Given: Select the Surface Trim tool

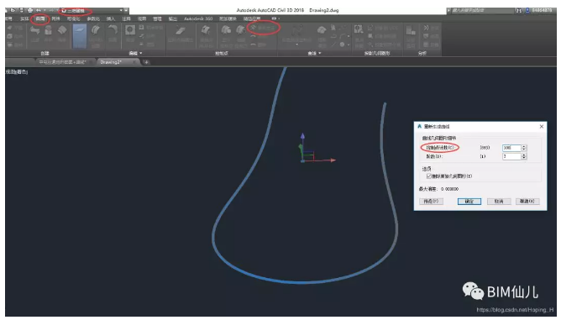Looking at the screenshot, I should tap(130, 30).
